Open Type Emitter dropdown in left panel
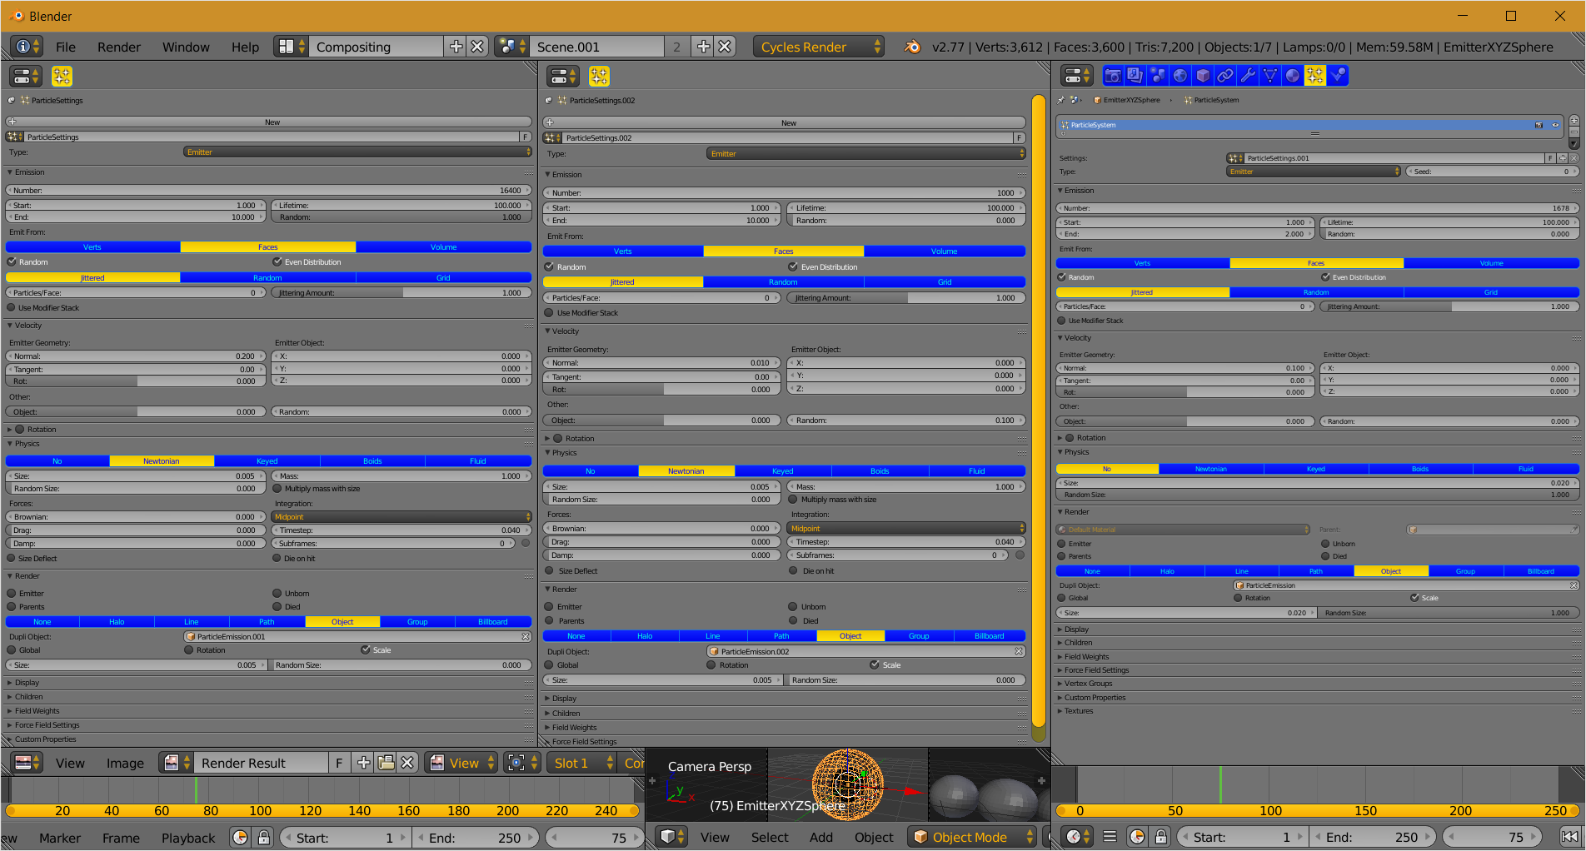This screenshot has height=851, width=1586. (357, 152)
